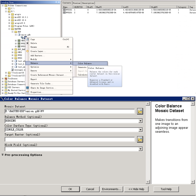The height and width of the screenshot is (196, 196).
Task: Click LowPS column header
Action: pyautogui.click(x=136, y=7)
